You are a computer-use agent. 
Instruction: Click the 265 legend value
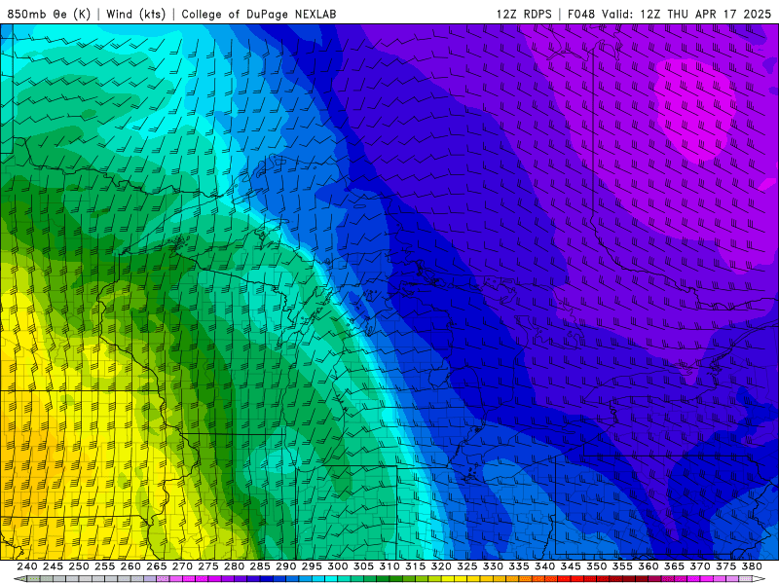pos(156,566)
